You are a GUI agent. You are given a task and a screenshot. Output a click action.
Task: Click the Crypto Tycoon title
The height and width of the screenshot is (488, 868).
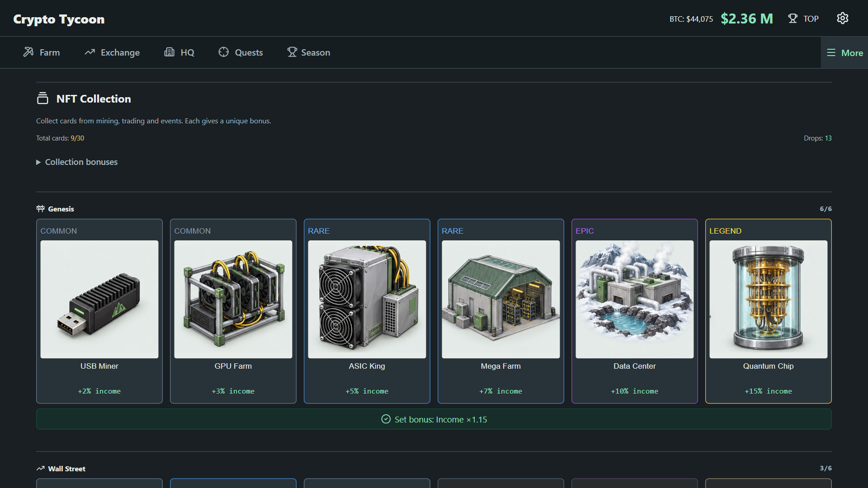click(59, 19)
